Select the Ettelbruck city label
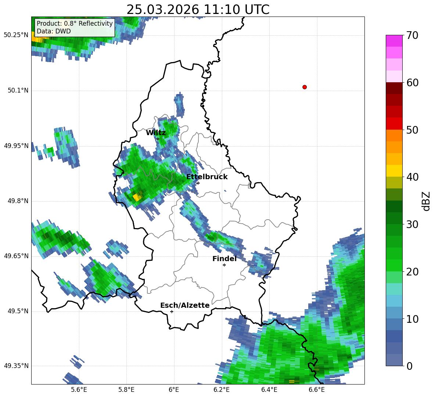This screenshot has width=435, height=397. coord(207,177)
